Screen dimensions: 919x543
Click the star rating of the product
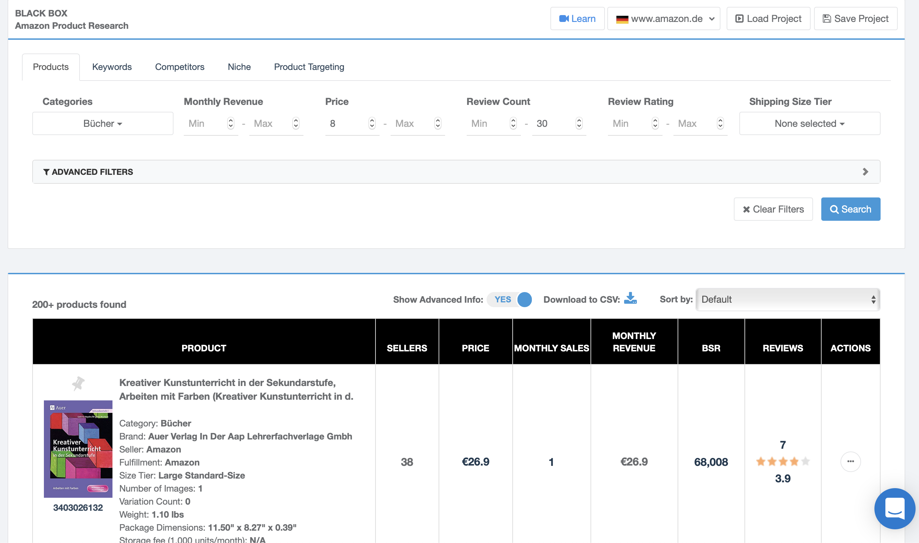(x=783, y=461)
